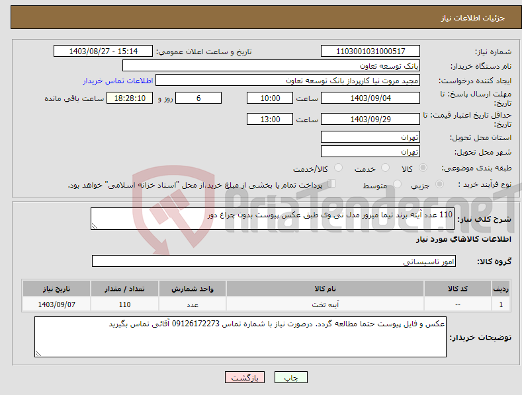
Task: Click the need date cell 1403/09/07
Action: (57, 305)
